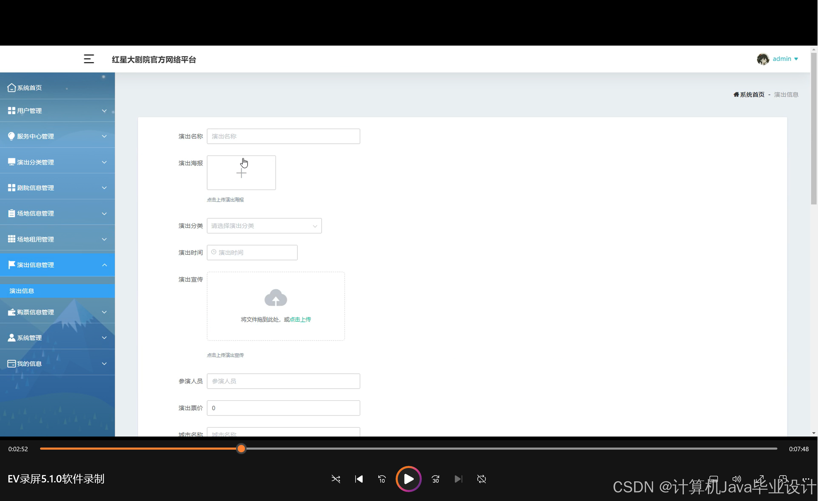Image resolution: width=818 pixels, height=501 pixels.
Task: Click the home icon beside 系统首页 in sidebar
Action: 11,87
